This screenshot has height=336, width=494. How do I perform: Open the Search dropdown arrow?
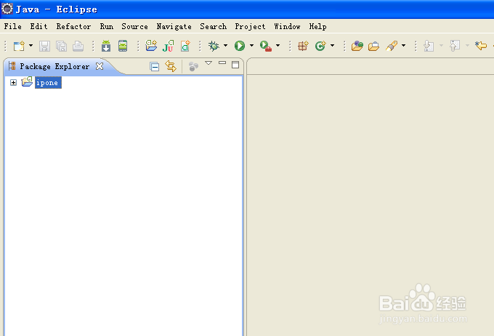point(404,46)
